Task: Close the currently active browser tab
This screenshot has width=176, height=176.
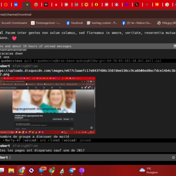Action: (x=27, y=5)
